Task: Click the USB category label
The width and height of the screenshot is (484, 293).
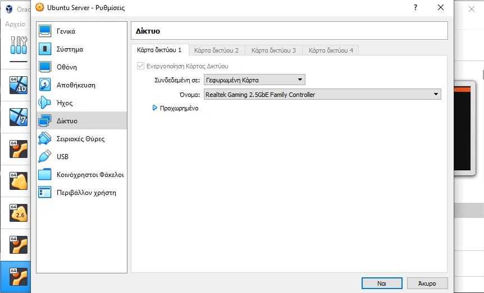Action: pos(63,156)
